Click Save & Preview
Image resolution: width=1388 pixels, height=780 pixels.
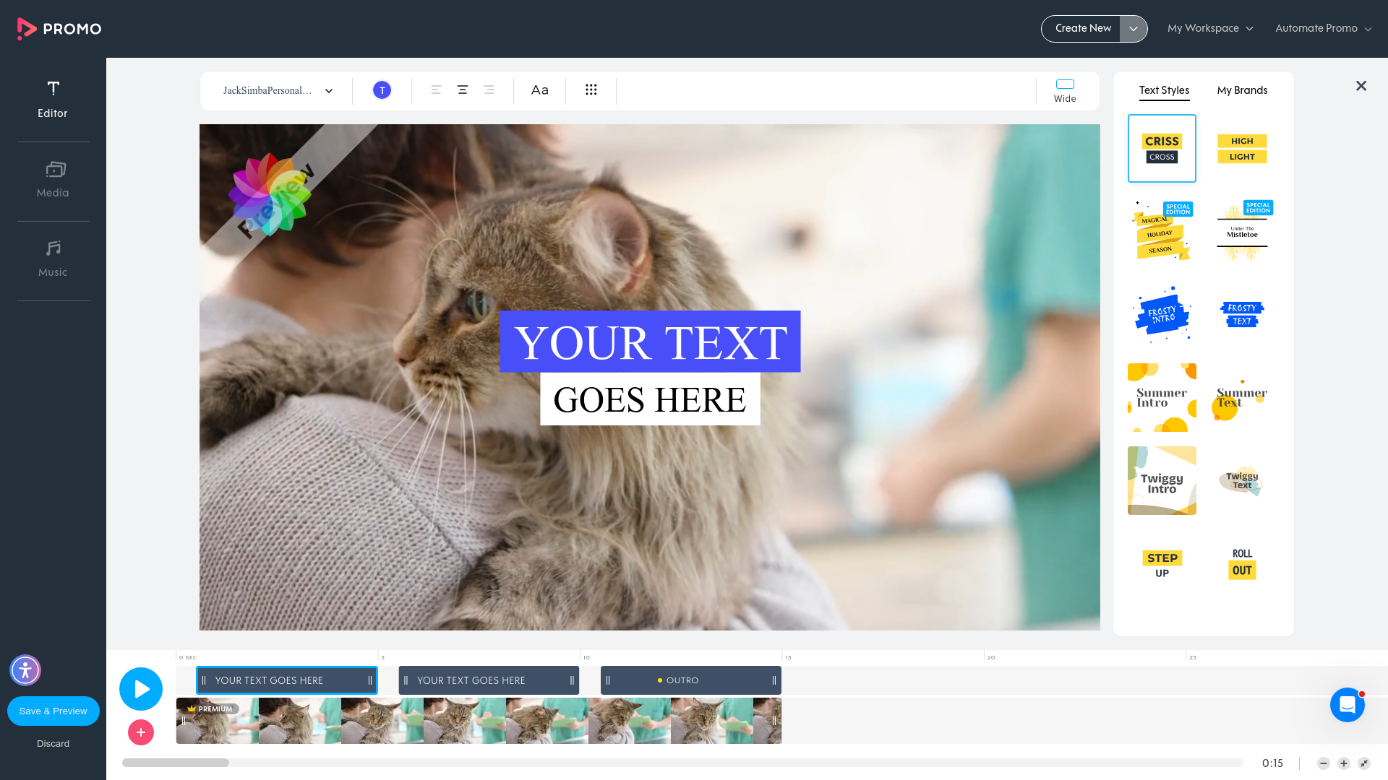[x=53, y=711]
